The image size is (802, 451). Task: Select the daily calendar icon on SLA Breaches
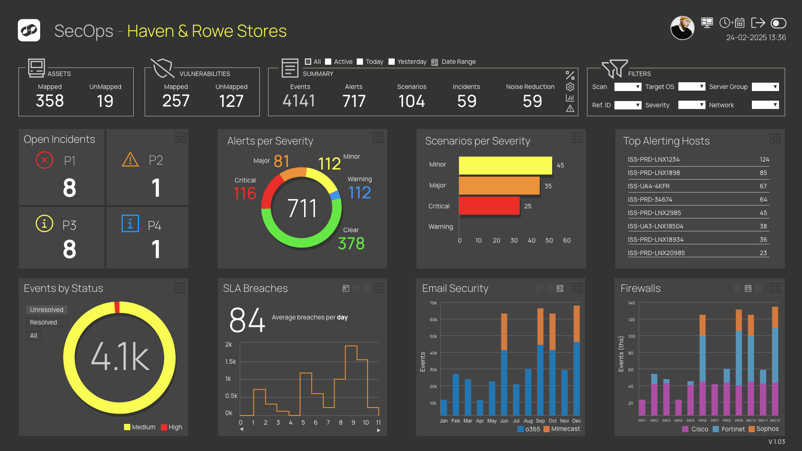[x=345, y=288]
